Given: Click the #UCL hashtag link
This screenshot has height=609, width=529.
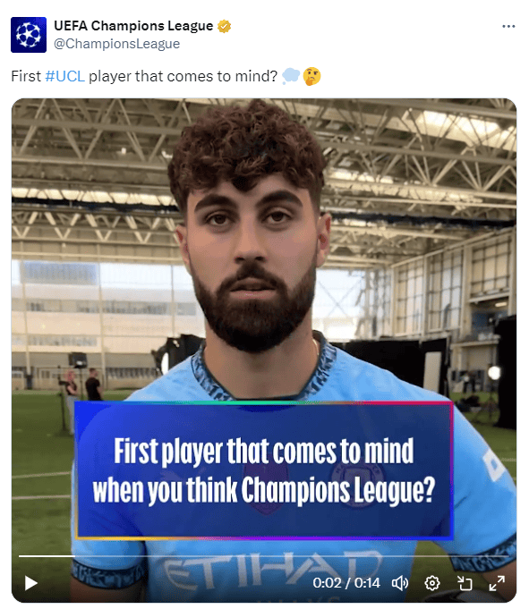Looking at the screenshot, I should coord(65,76).
